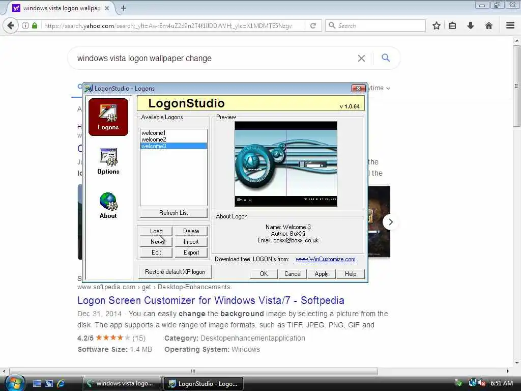The width and height of the screenshot is (521, 391).
Task: Reload the page in Firefox
Action: pyautogui.click(x=313, y=25)
